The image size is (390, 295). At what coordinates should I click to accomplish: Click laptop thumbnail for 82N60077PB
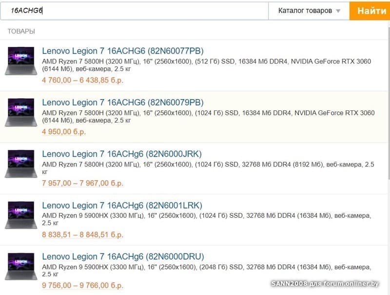[21, 61]
